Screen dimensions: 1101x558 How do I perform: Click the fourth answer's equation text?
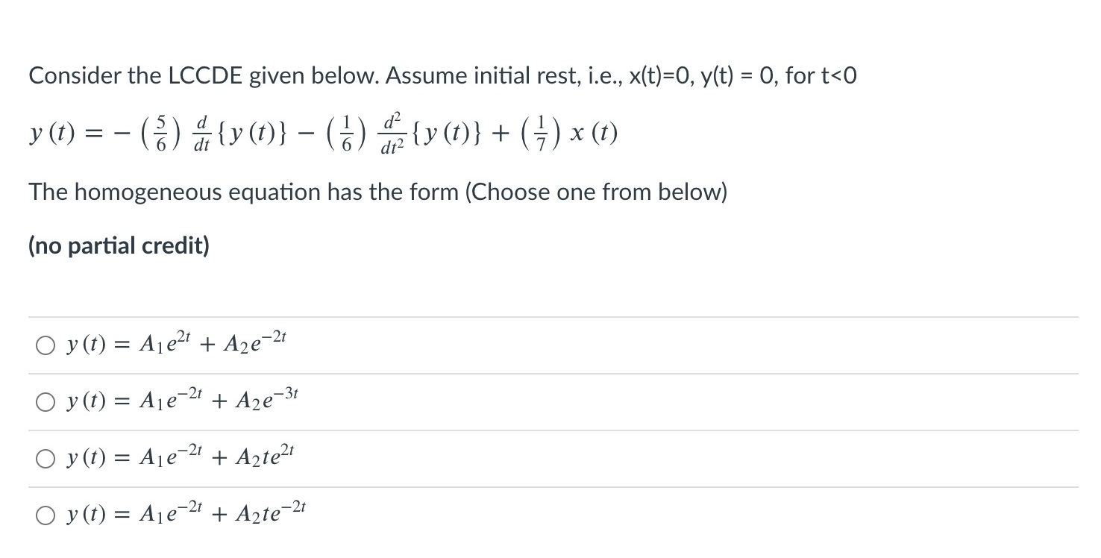(185, 515)
